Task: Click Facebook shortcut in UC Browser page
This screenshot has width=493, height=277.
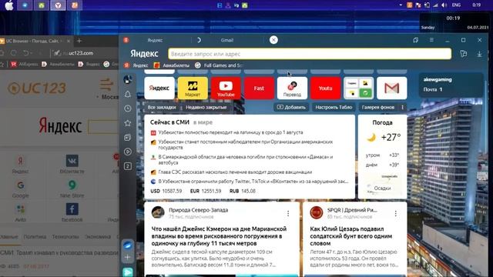Action: 72,212
